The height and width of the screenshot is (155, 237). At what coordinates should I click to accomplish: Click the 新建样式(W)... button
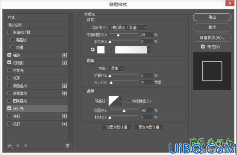tap(212, 37)
